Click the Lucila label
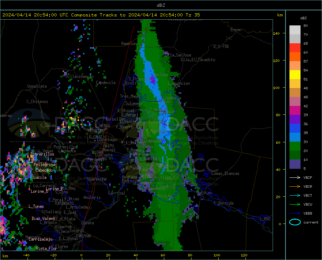Viewport: 322px width, 260px height. pos(40,177)
